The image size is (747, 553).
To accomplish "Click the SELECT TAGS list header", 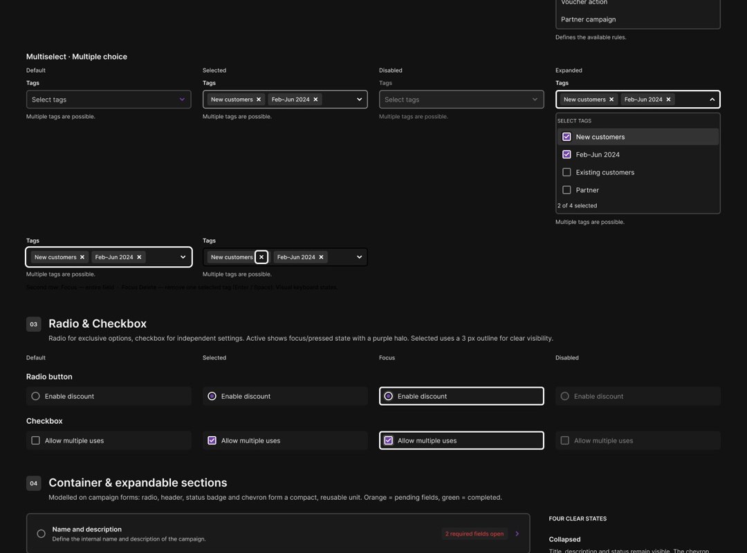I will 574,121.
